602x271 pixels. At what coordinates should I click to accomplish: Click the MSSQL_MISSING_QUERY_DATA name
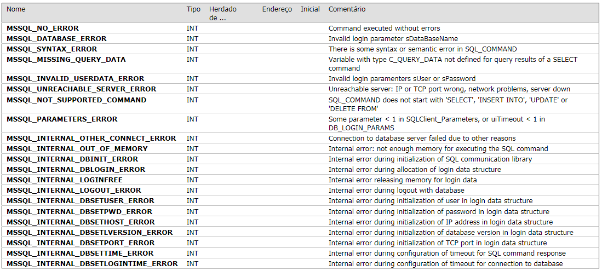pyautogui.click(x=66, y=60)
